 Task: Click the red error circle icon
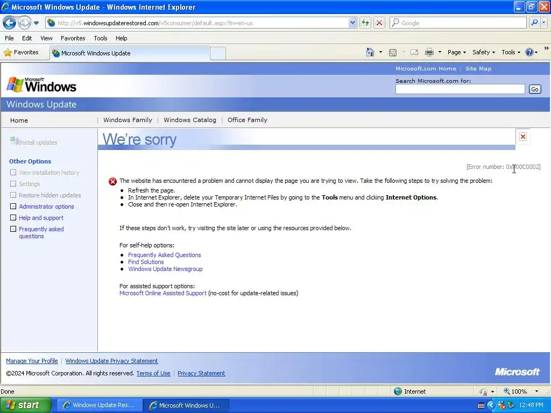point(112,181)
